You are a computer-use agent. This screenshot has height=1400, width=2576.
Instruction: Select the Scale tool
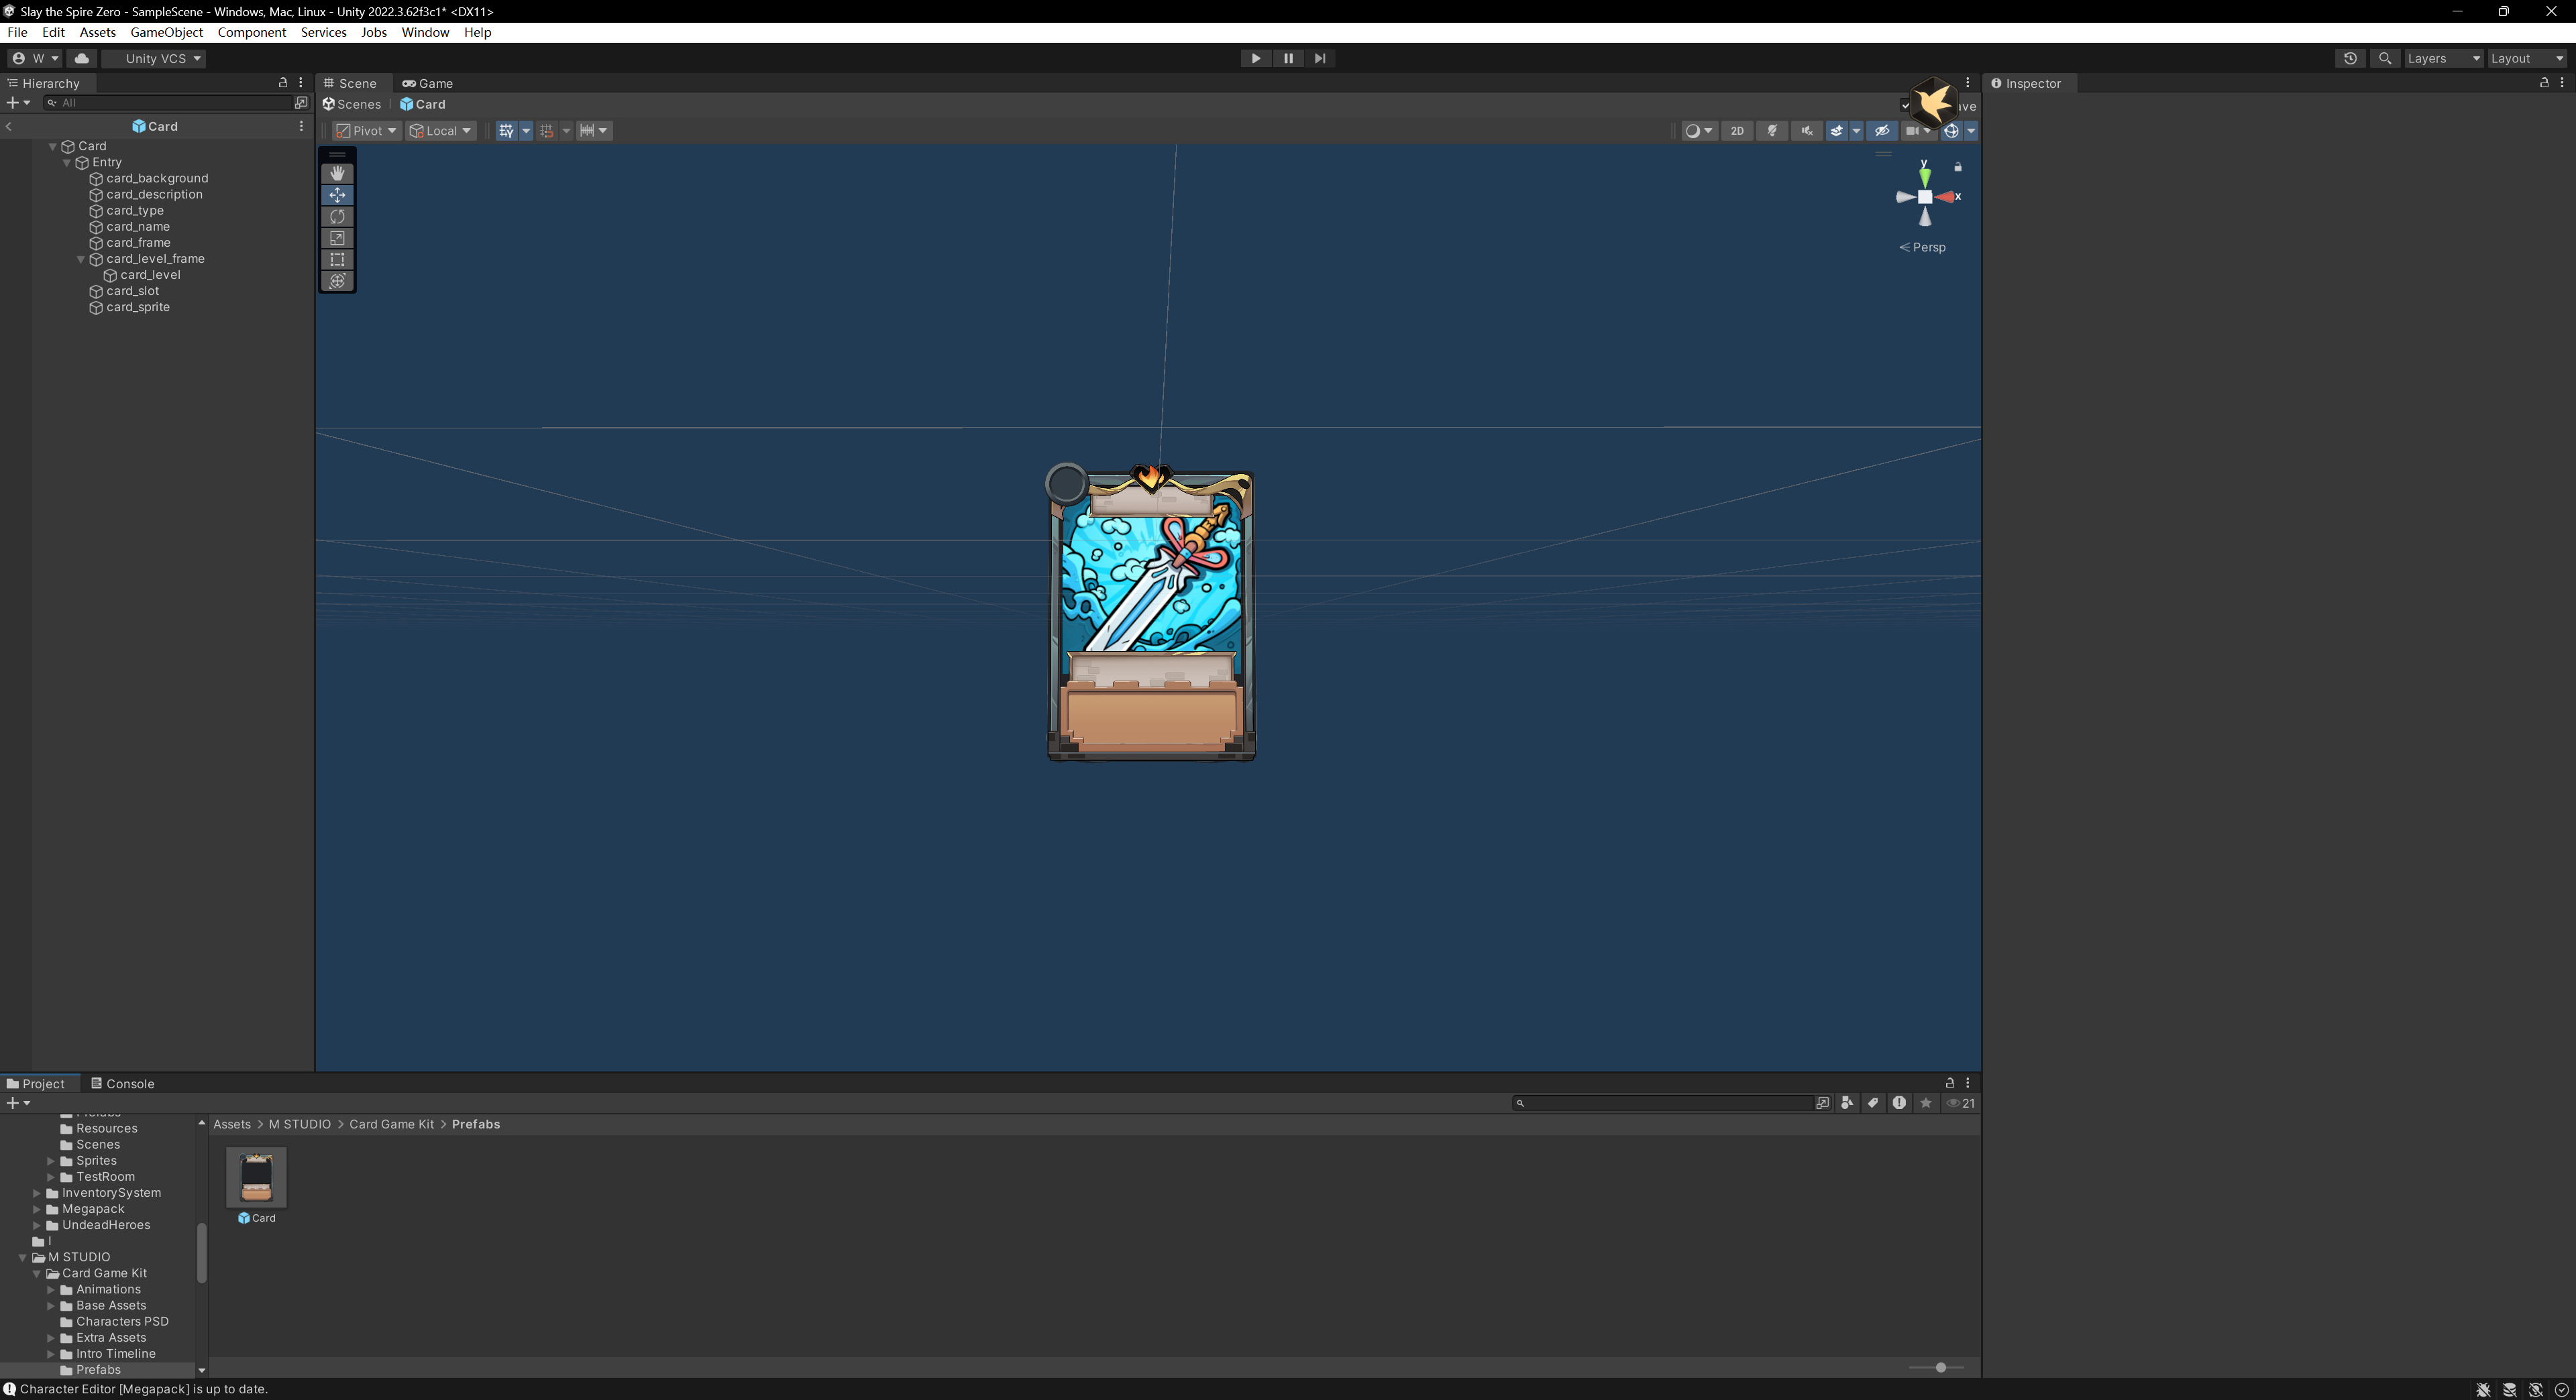[337, 238]
